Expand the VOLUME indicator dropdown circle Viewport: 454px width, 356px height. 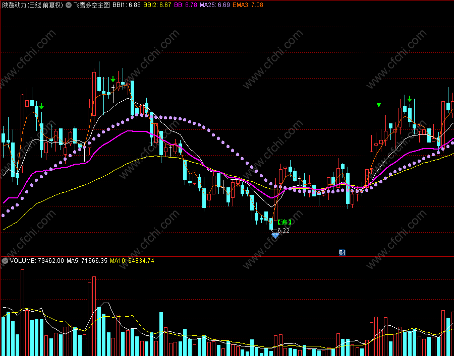point(5,261)
